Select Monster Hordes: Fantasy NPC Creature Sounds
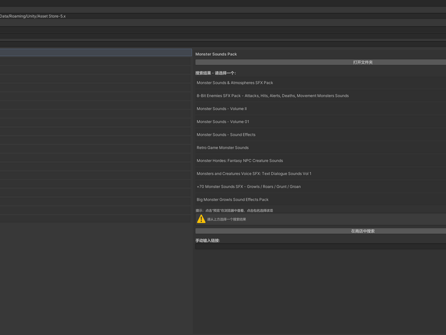The image size is (446, 335). pyautogui.click(x=240, y=161)
